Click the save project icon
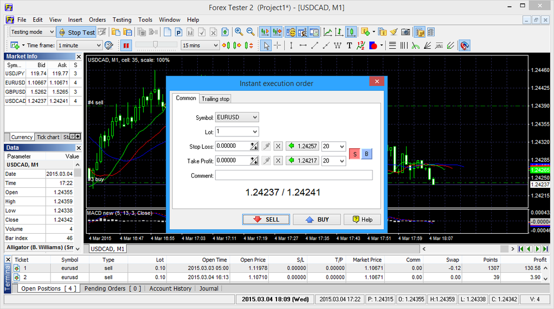The image size is (554, 309). [127, 32]
